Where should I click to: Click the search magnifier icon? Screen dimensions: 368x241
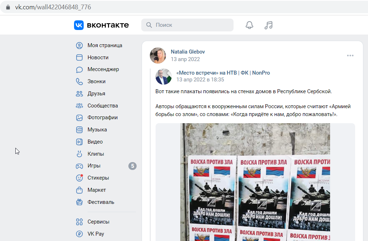[149, 25]
